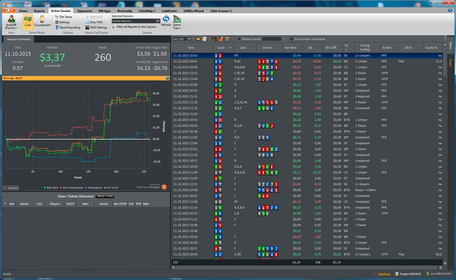The width and height of the screenshot is (456, 280).
Task: Switch to the Opponents tab
Action: (85, 11)
